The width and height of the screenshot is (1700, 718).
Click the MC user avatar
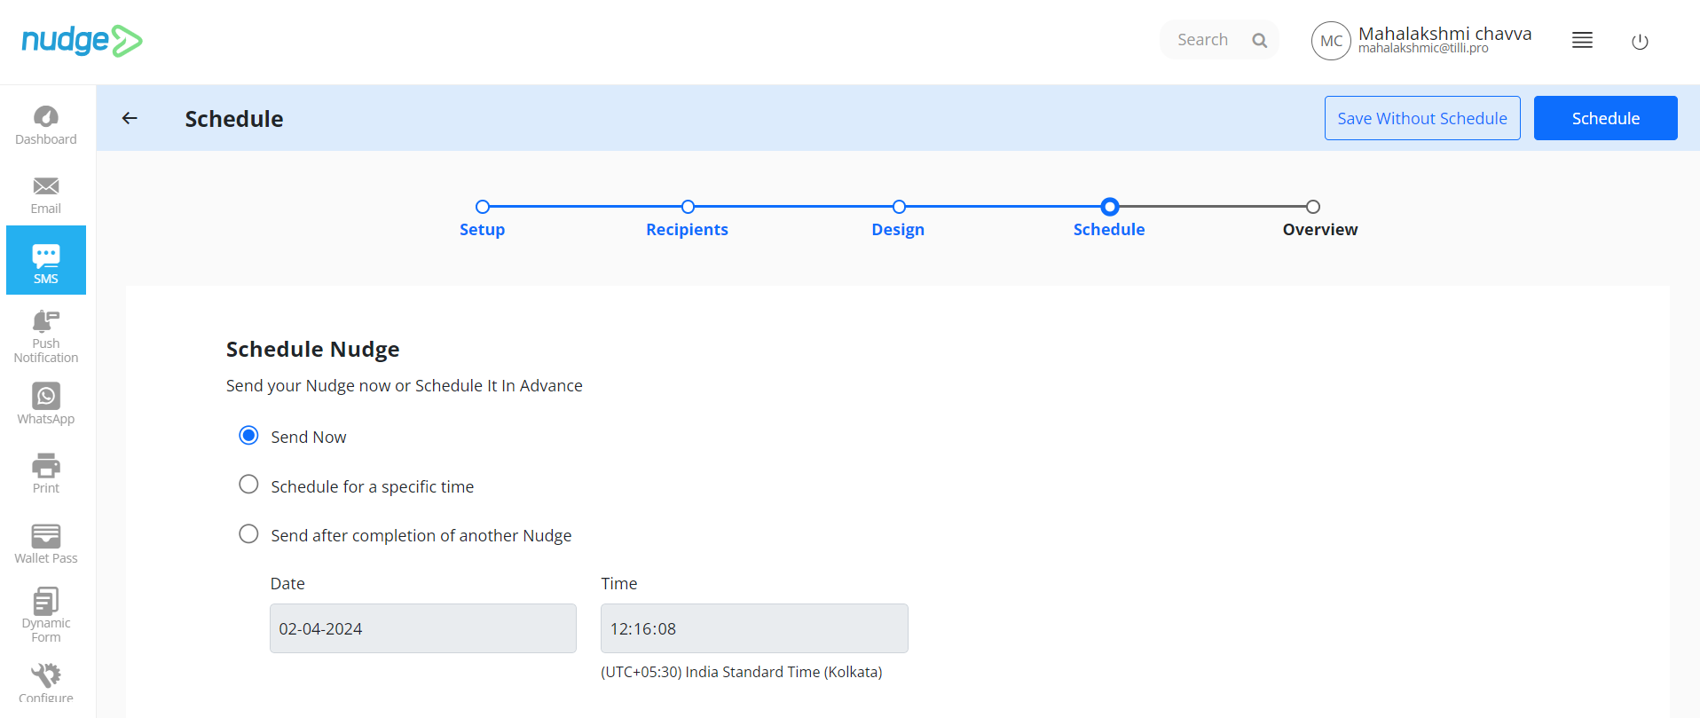[x=1331, y=41]
